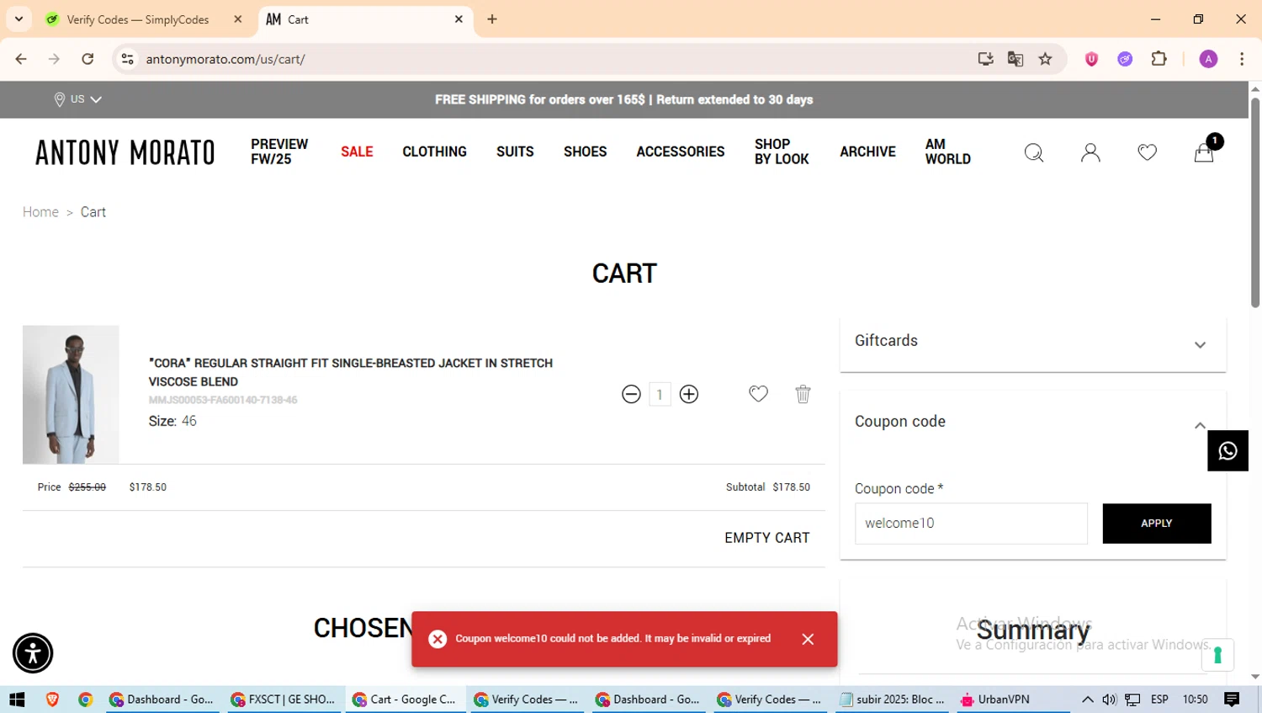
Task: Delete jacket with trash icon
Action: point(803,394)
